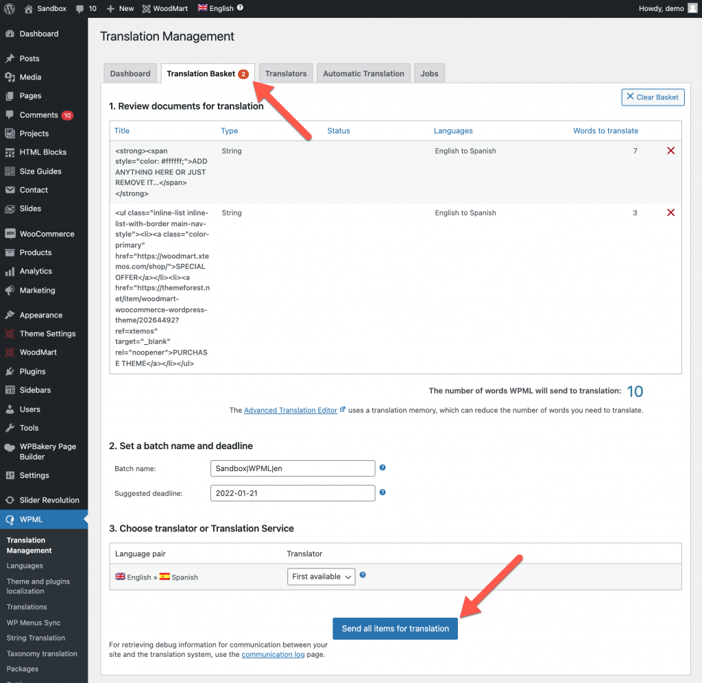This screenshot has height=683, width=702.
Task: Sort the table by Languages column
Action: click(453, 131)
